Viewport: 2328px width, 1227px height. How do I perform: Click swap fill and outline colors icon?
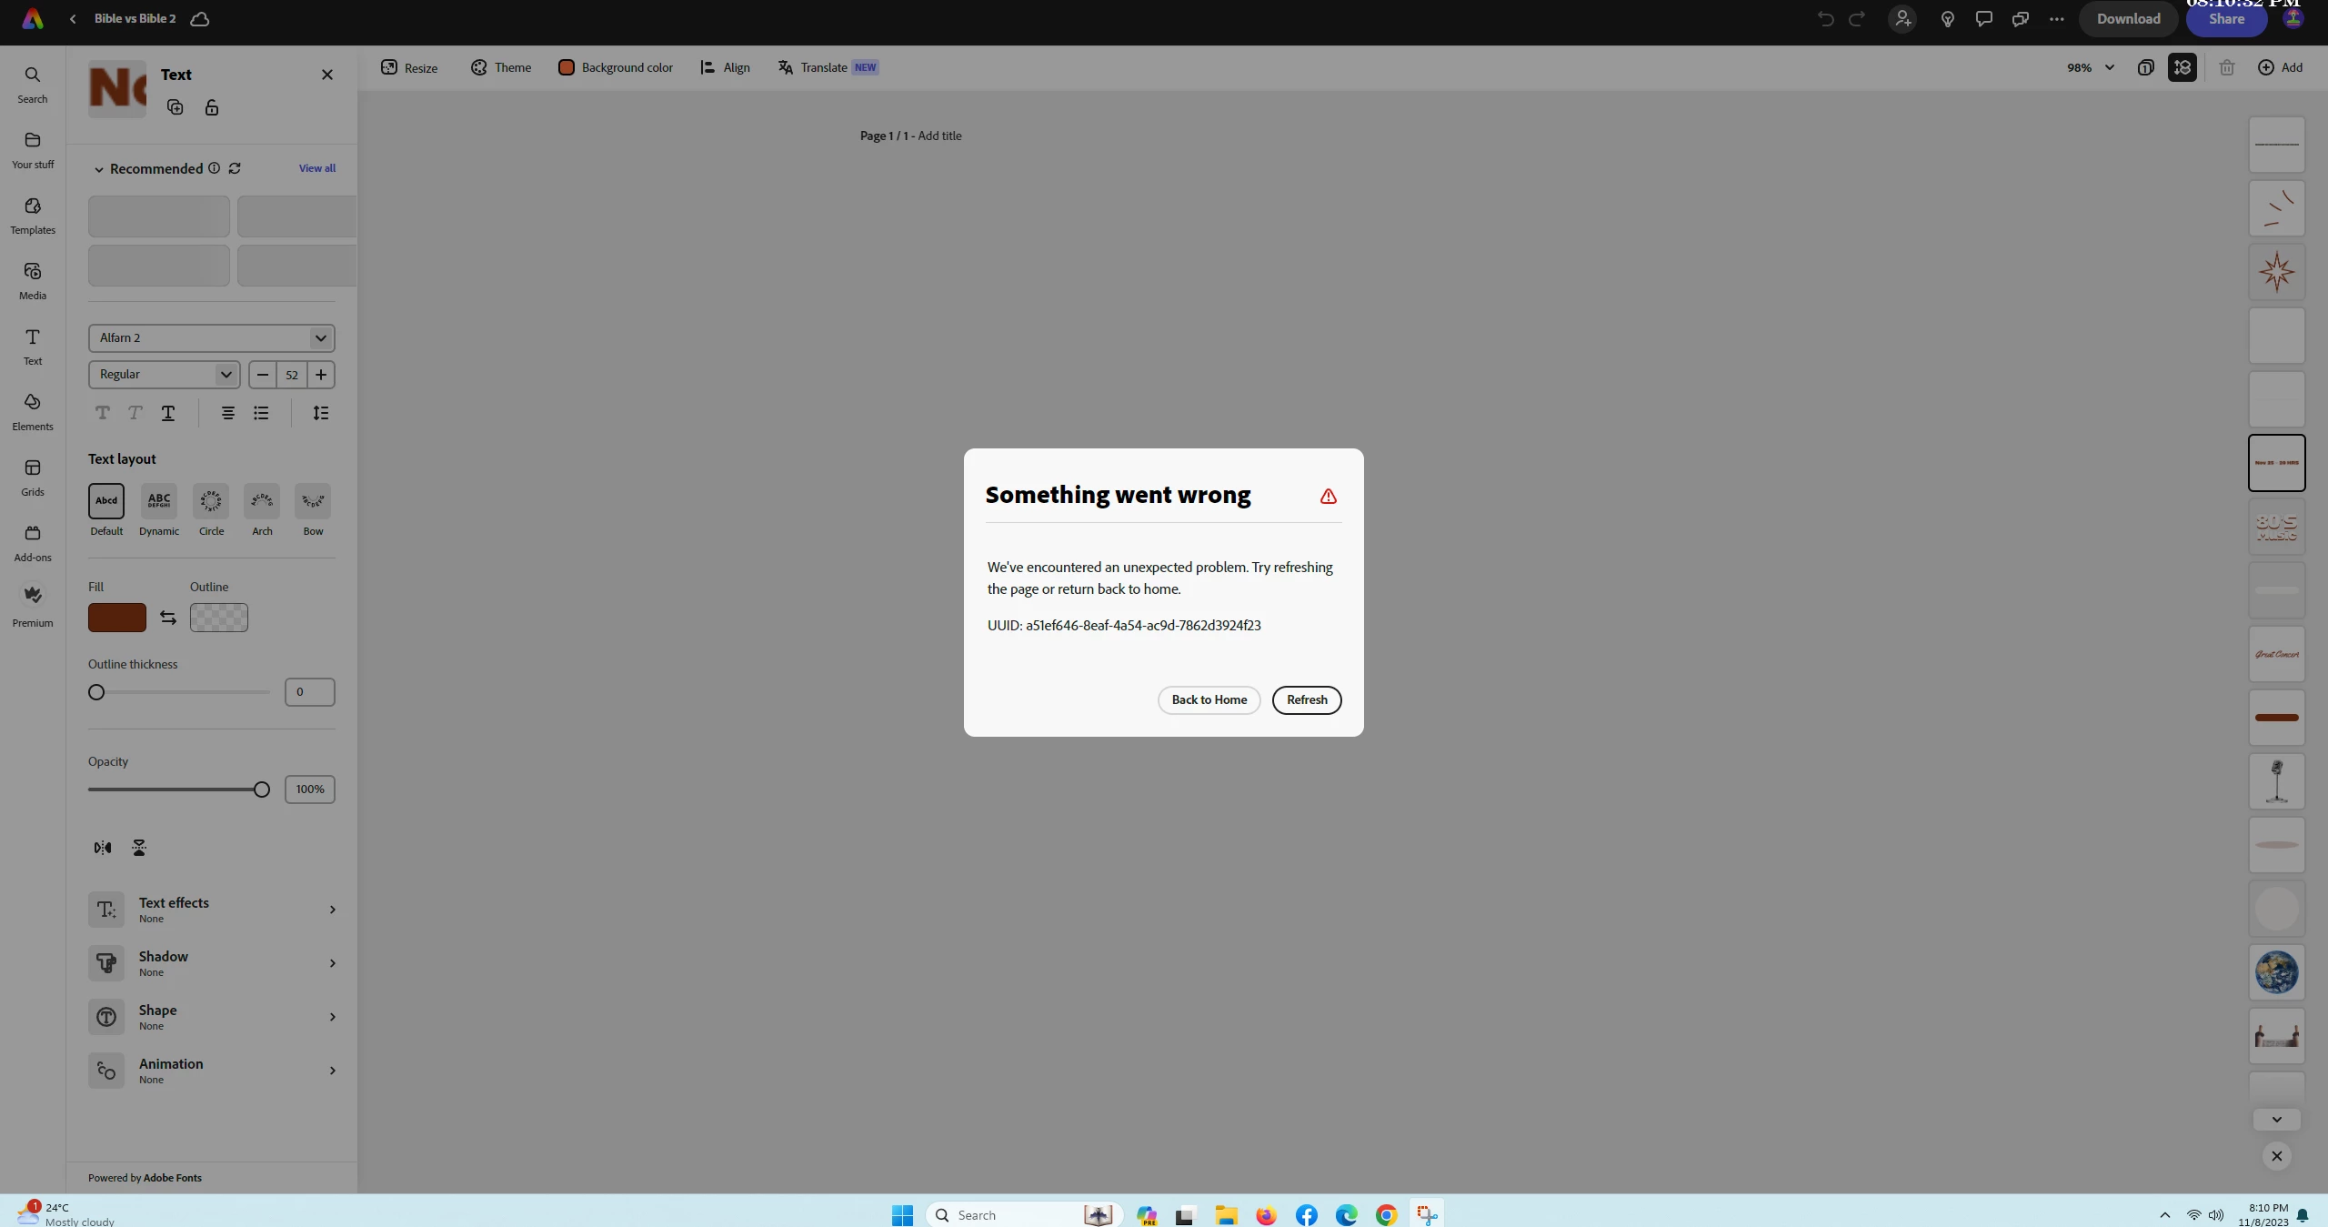168,618
